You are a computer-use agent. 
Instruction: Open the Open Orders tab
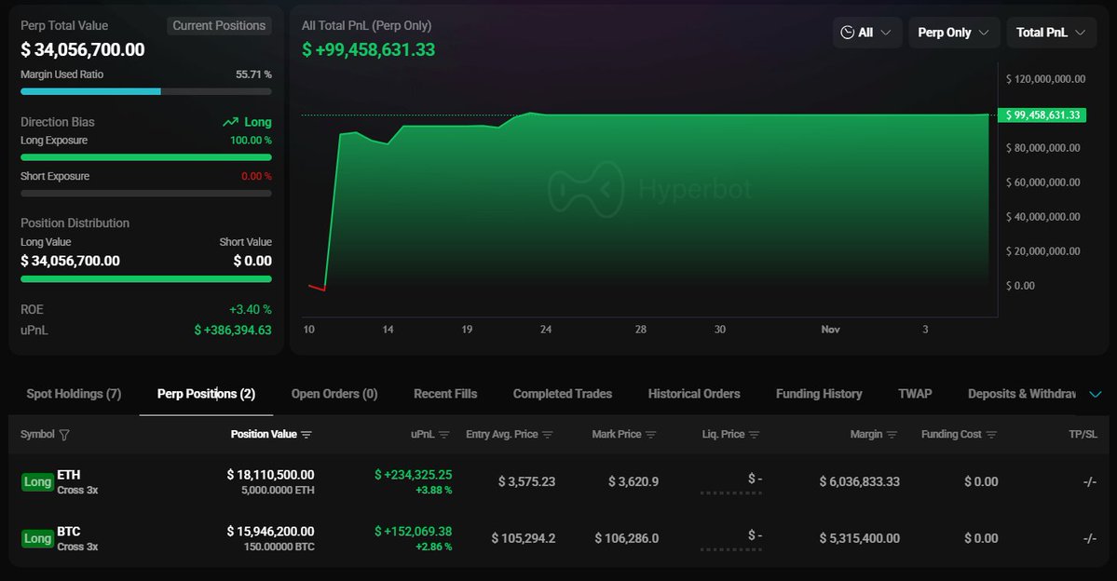click(x=334, y=394)
